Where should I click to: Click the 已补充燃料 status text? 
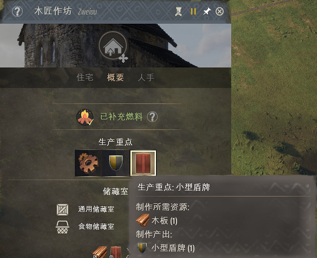(121, 117)
